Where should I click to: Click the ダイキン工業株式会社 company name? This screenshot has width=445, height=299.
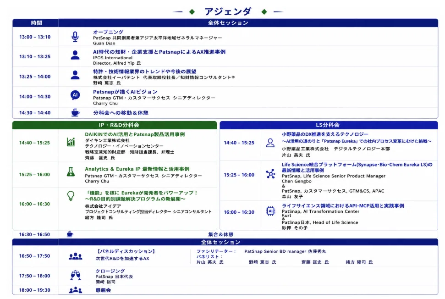(x=107, y=140)
